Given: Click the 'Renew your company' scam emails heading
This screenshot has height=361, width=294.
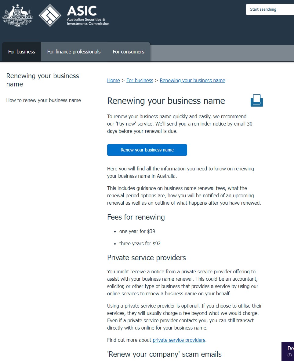Looking at the screenshot, I should 164,354.
